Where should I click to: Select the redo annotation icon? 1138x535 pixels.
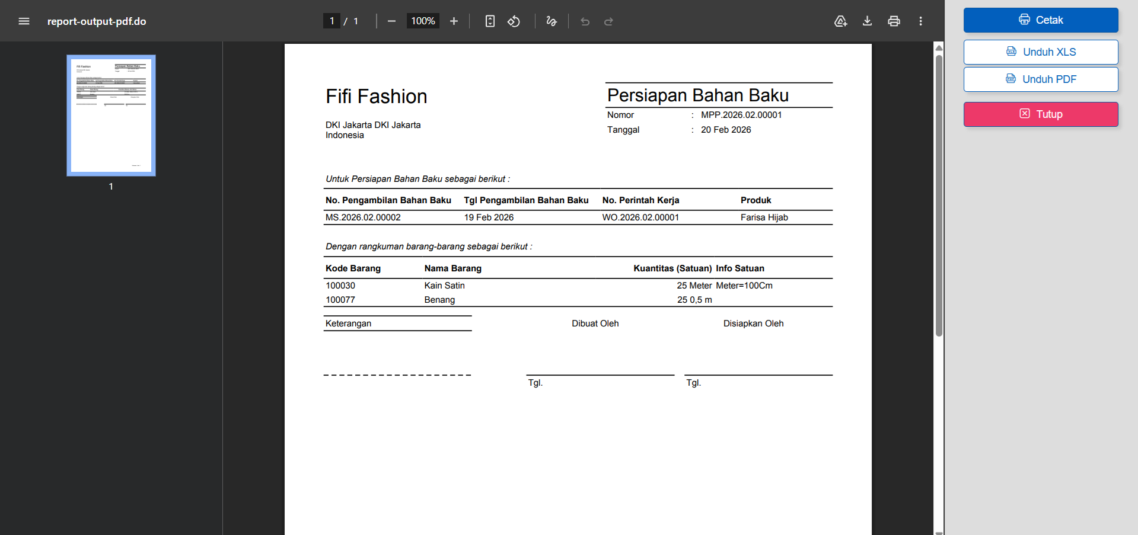click(x=608, y=21)
